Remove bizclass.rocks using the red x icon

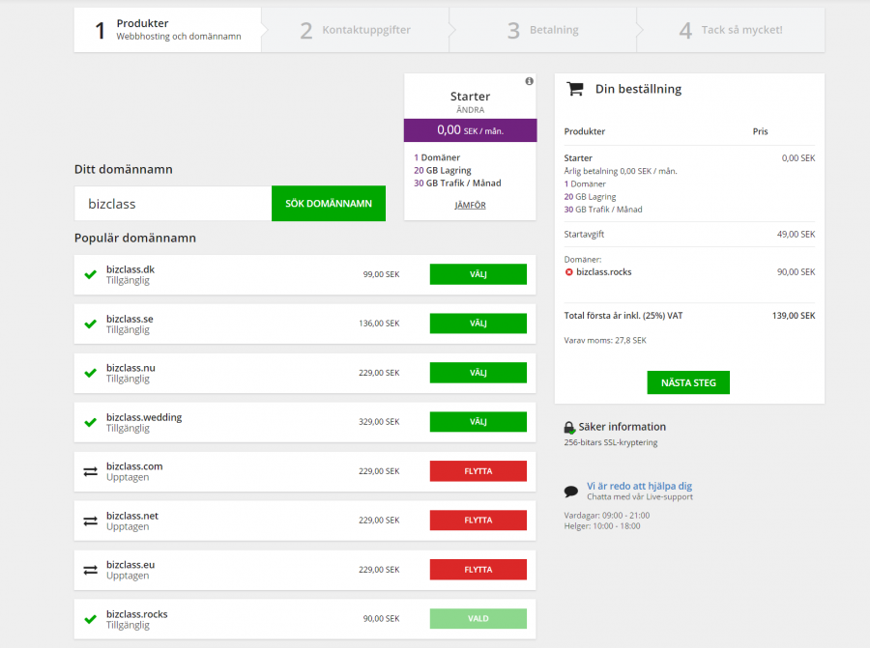coord(569,272)
